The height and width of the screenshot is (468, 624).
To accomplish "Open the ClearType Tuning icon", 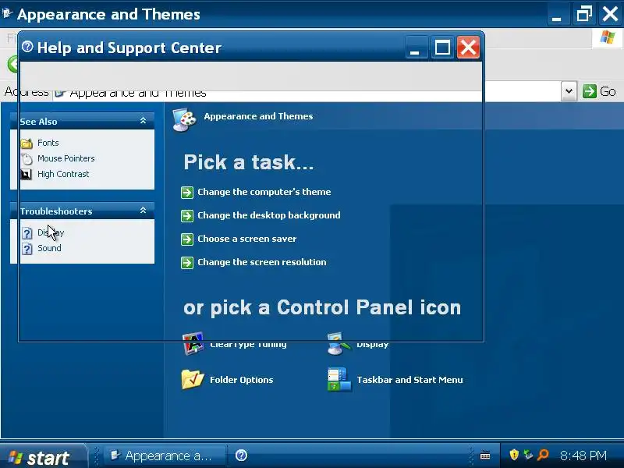I will pos(193,343).
